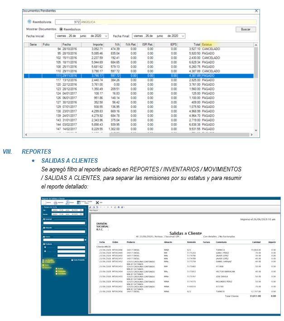Click the Cliente search icon beside field
This screenshot has width=284, height=321.
85,240
